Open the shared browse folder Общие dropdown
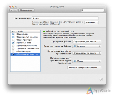This screenshot has width=114, height=96. (x=87, y=61)
